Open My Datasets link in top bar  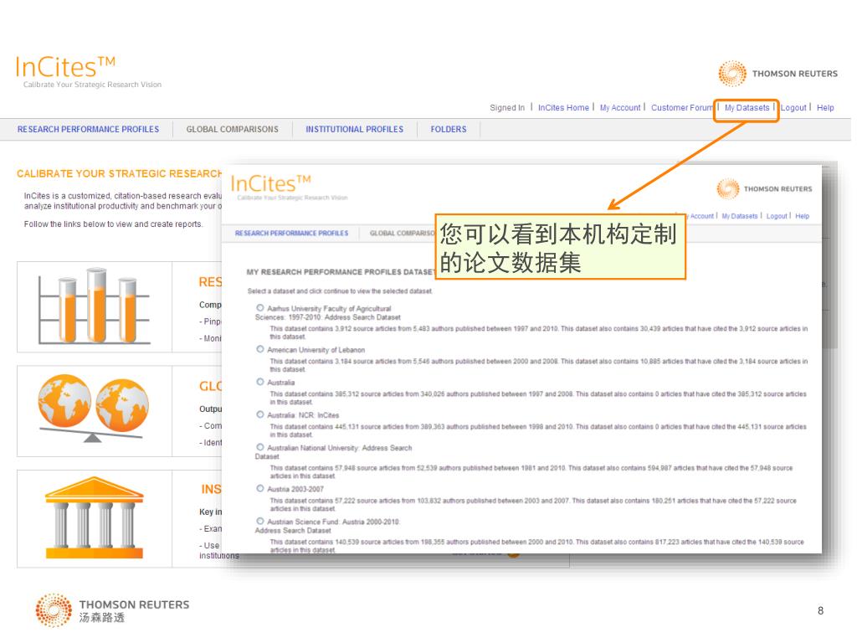point(747,108)
